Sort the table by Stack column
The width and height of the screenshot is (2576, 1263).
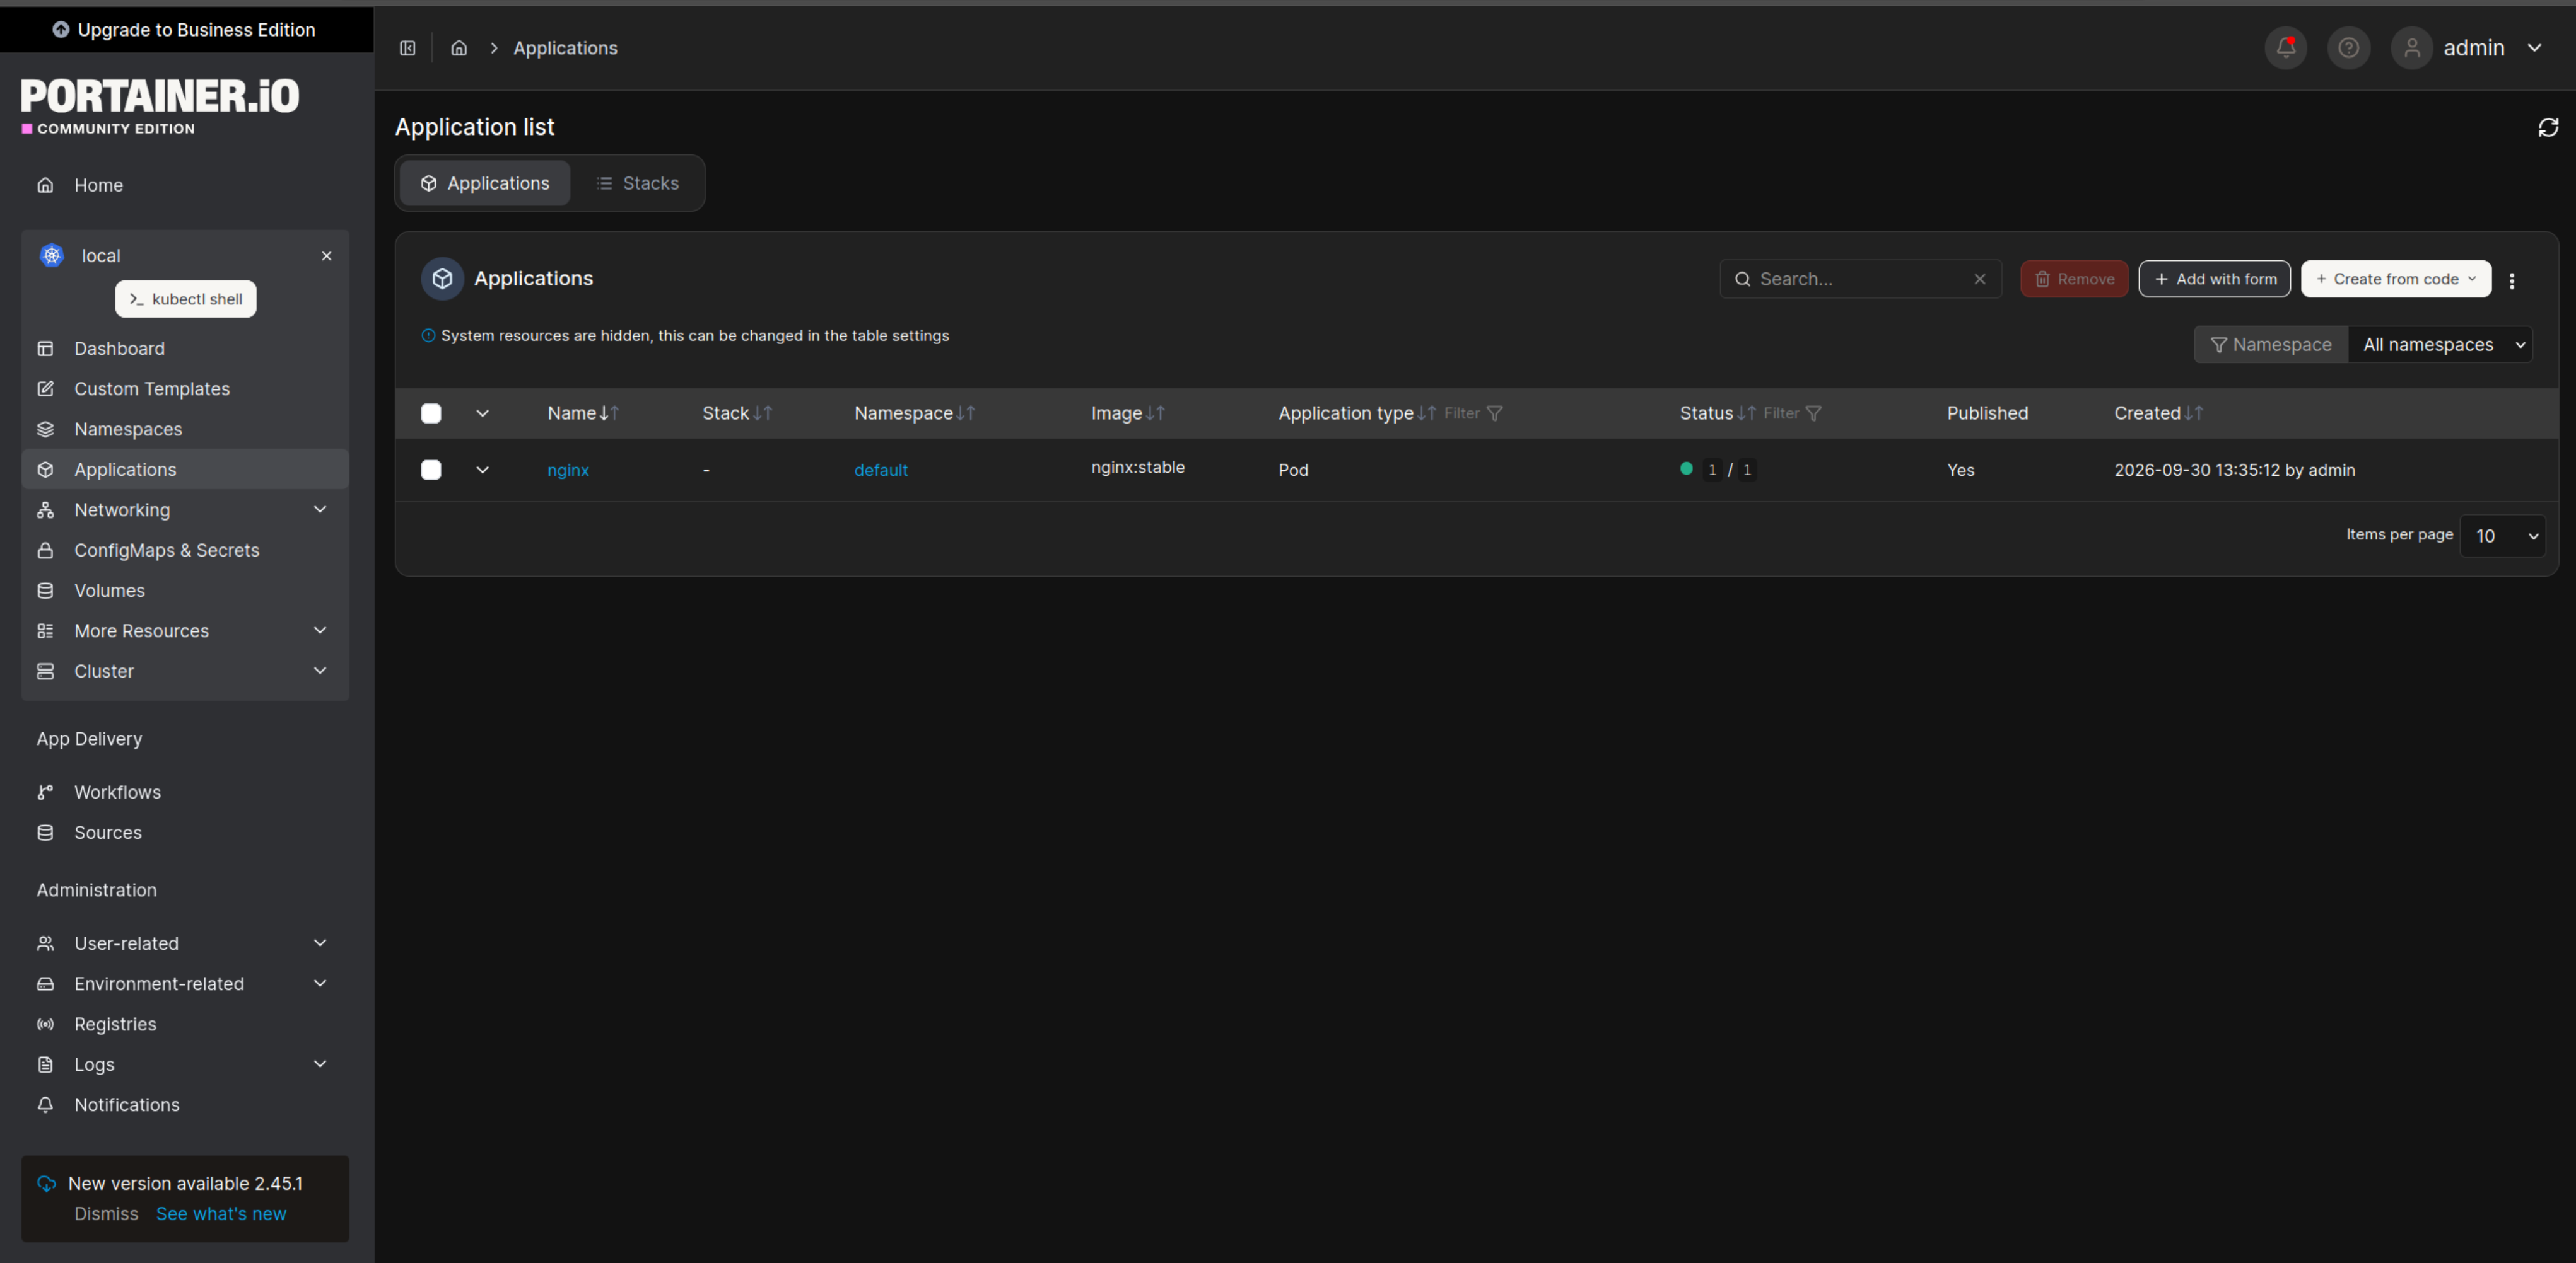pyautogui.click(x=738, y=413)
